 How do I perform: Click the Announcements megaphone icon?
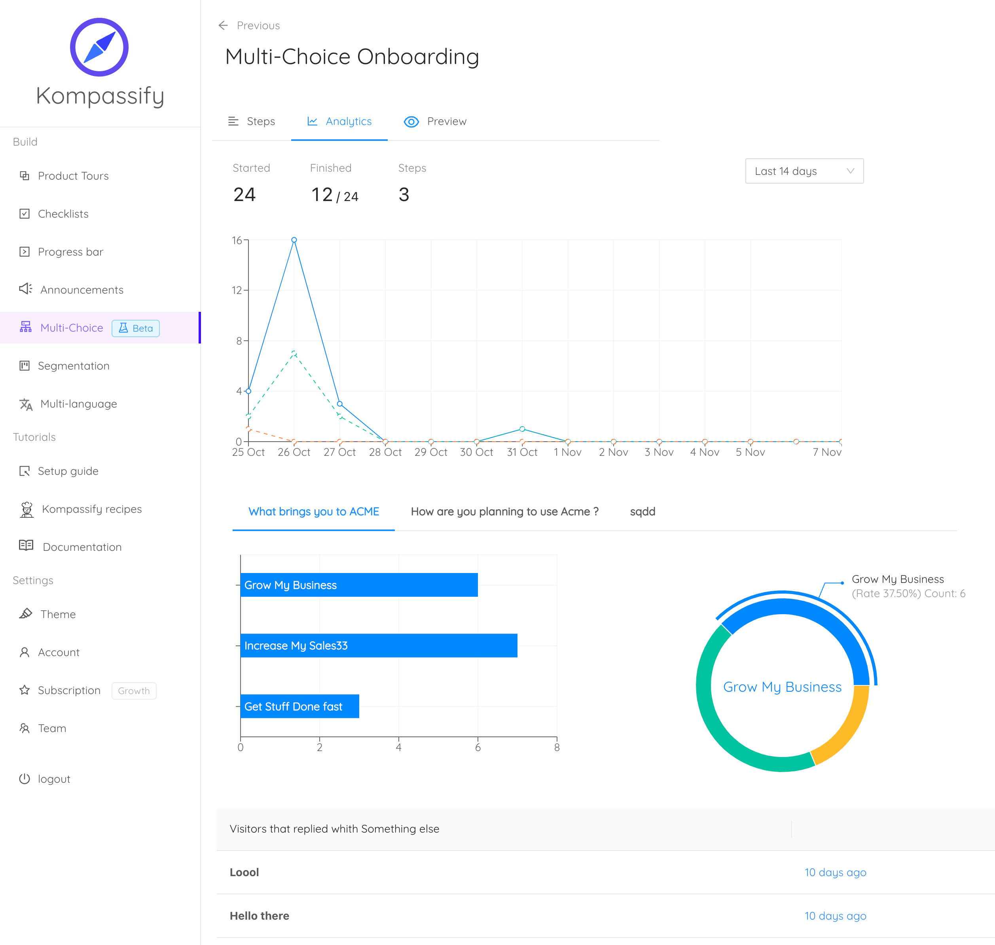(25, 288)
